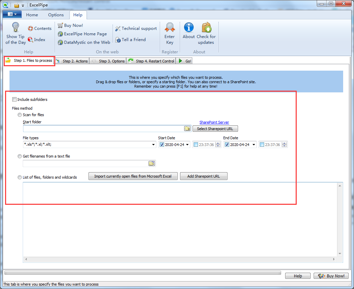Open the About dialog
This screenshot has width=354, height=289.
pos(189,31)
